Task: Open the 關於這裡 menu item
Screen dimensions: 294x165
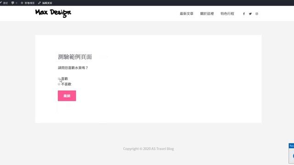Action: pyautogui.click(x=207, y=14)
